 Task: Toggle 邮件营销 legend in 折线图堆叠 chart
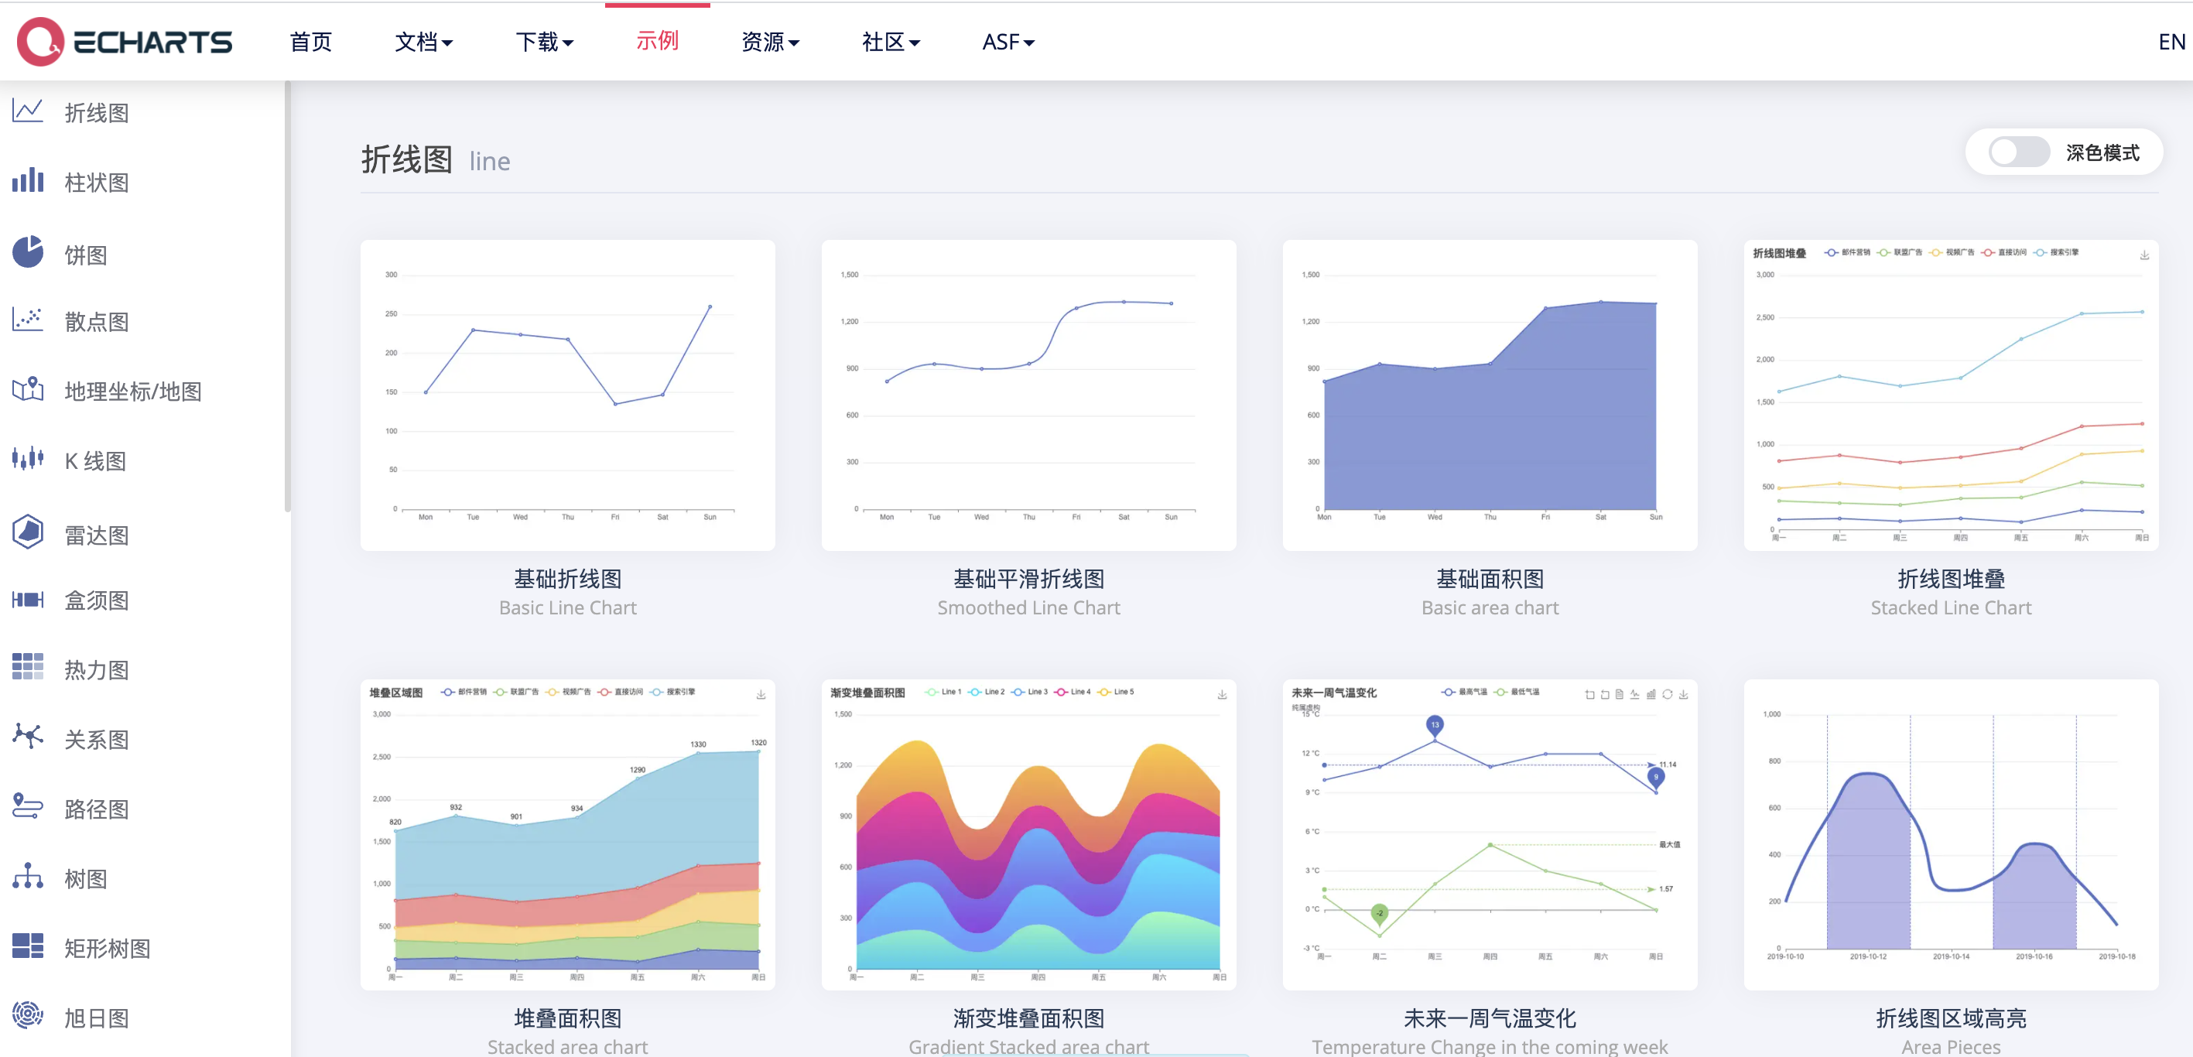coord(1847,253)
